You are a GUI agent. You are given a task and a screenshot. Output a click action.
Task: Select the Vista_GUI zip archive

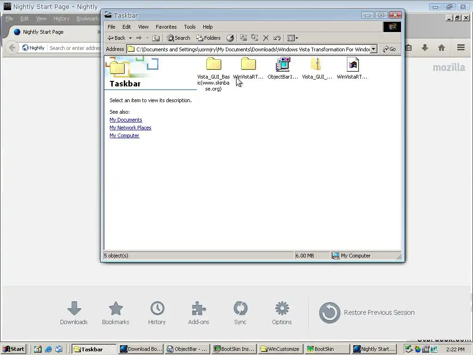(x=317, y=68)
